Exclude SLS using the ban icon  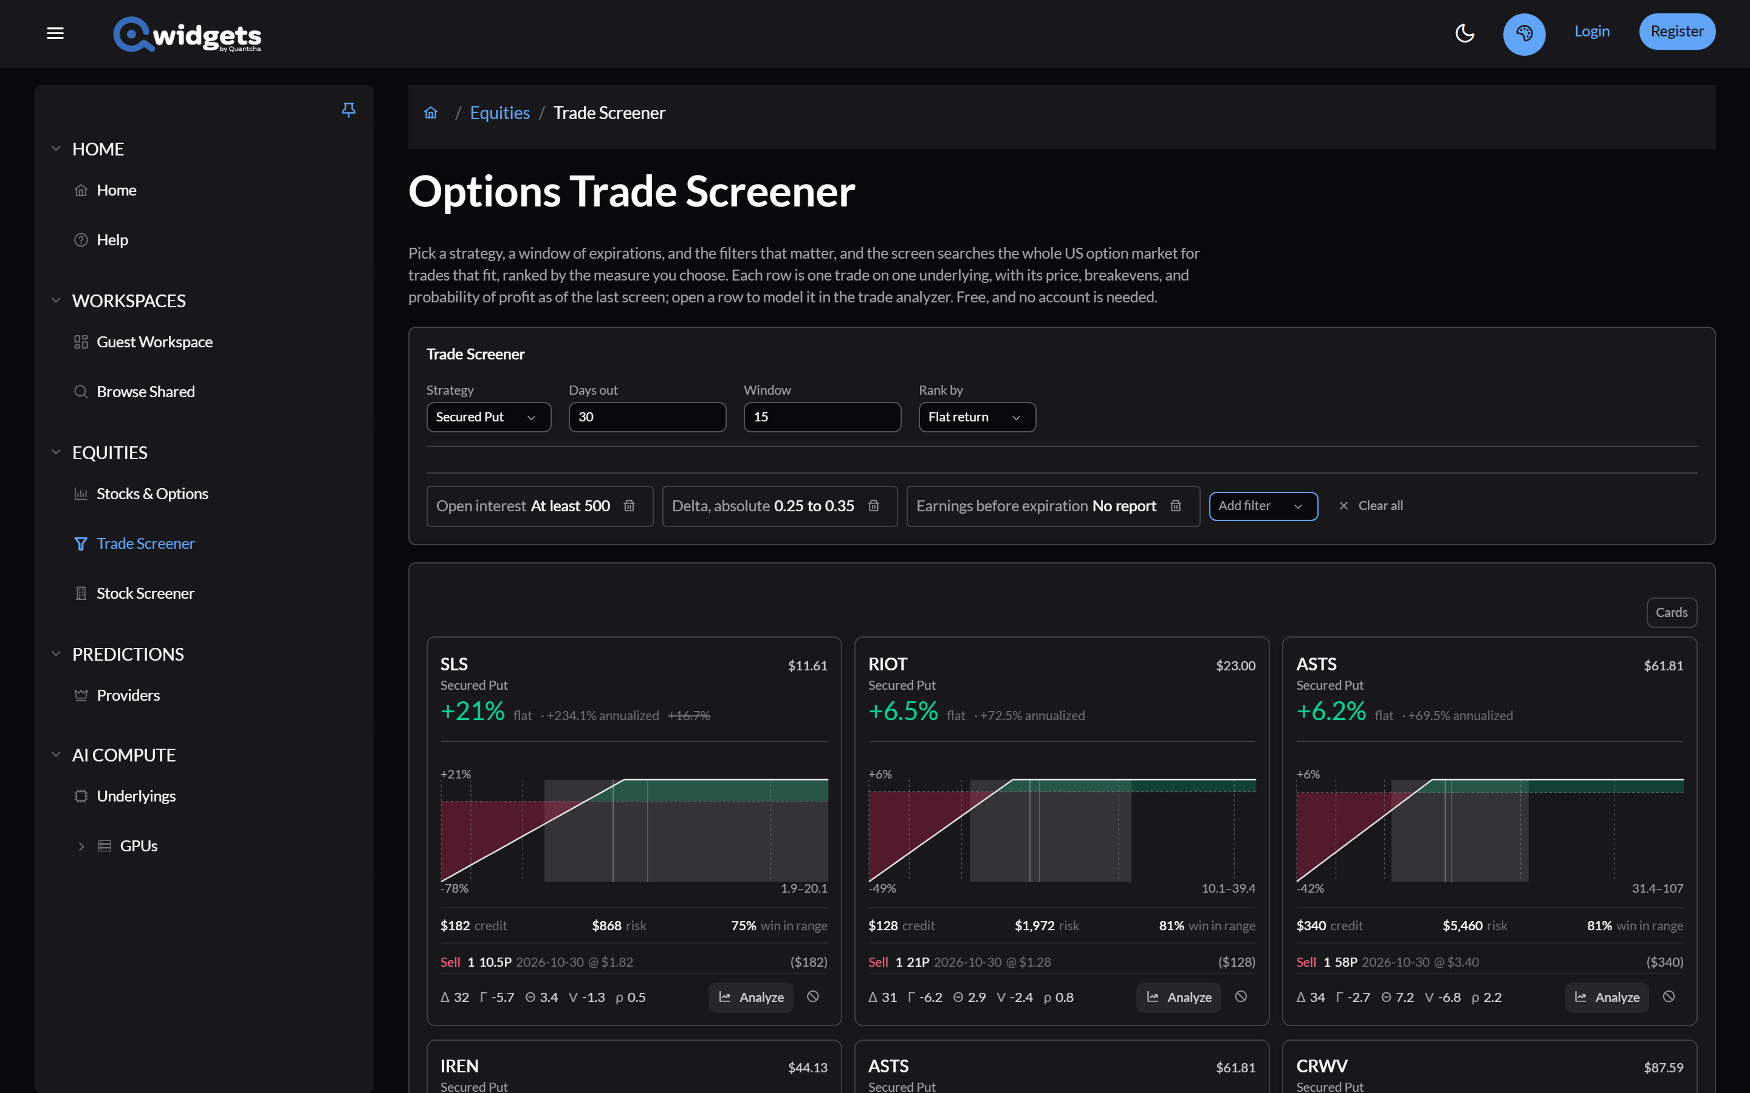coord(813,997)
